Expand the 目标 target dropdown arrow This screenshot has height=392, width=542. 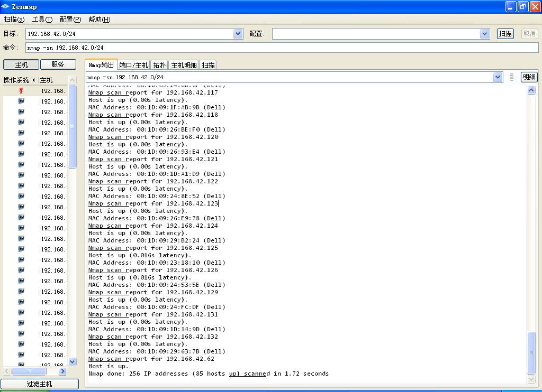[x=238, y=34]
